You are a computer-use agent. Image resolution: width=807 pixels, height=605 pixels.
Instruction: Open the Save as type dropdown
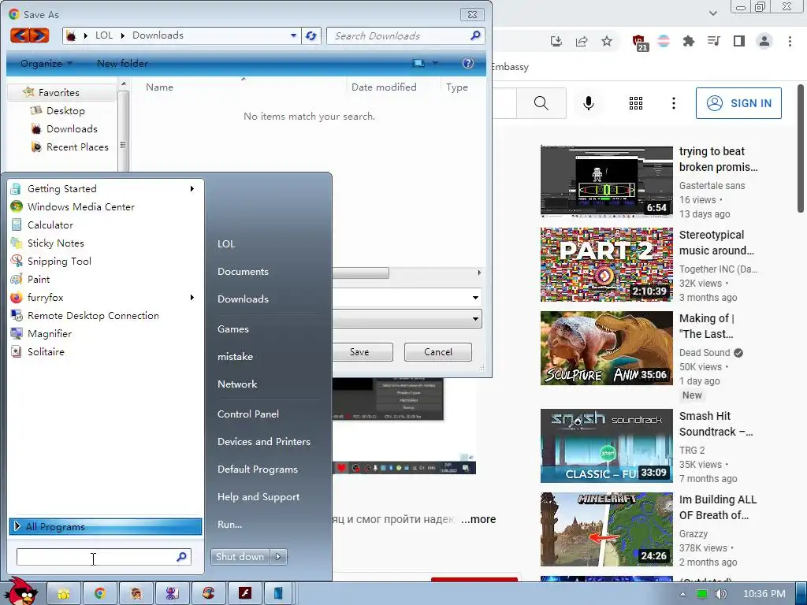pyautogui.click(x=475, y=319)
